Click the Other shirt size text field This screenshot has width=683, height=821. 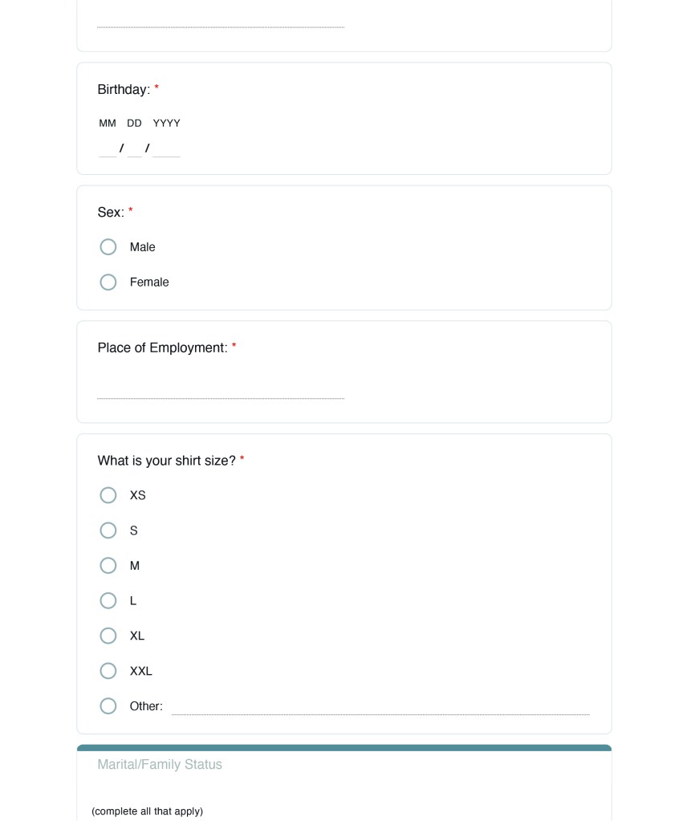click(x=380, y=706)
